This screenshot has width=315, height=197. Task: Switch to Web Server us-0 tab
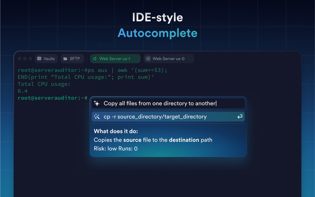pyautogui.click(x=169, y=59)
